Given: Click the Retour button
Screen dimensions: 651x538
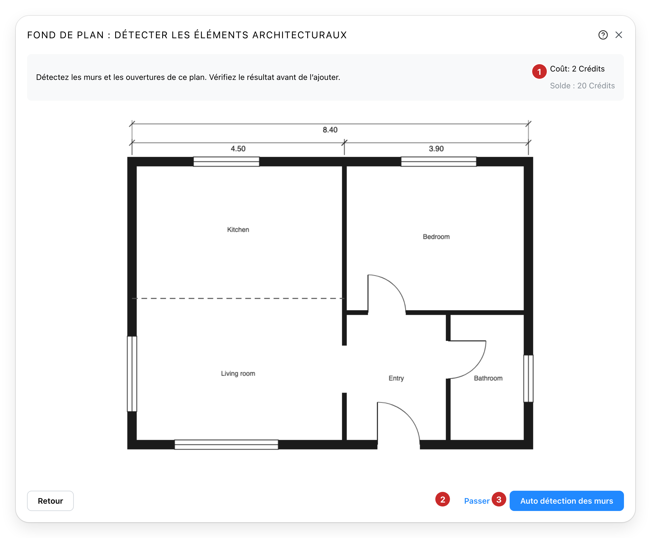Looking at the screenshot, I should [x=50, y=501].
